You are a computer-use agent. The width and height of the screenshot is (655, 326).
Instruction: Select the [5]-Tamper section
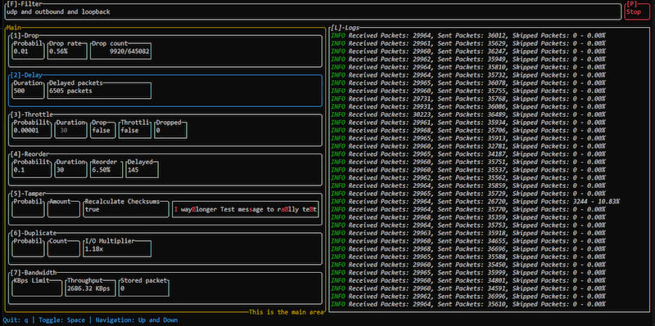point(165,209)
